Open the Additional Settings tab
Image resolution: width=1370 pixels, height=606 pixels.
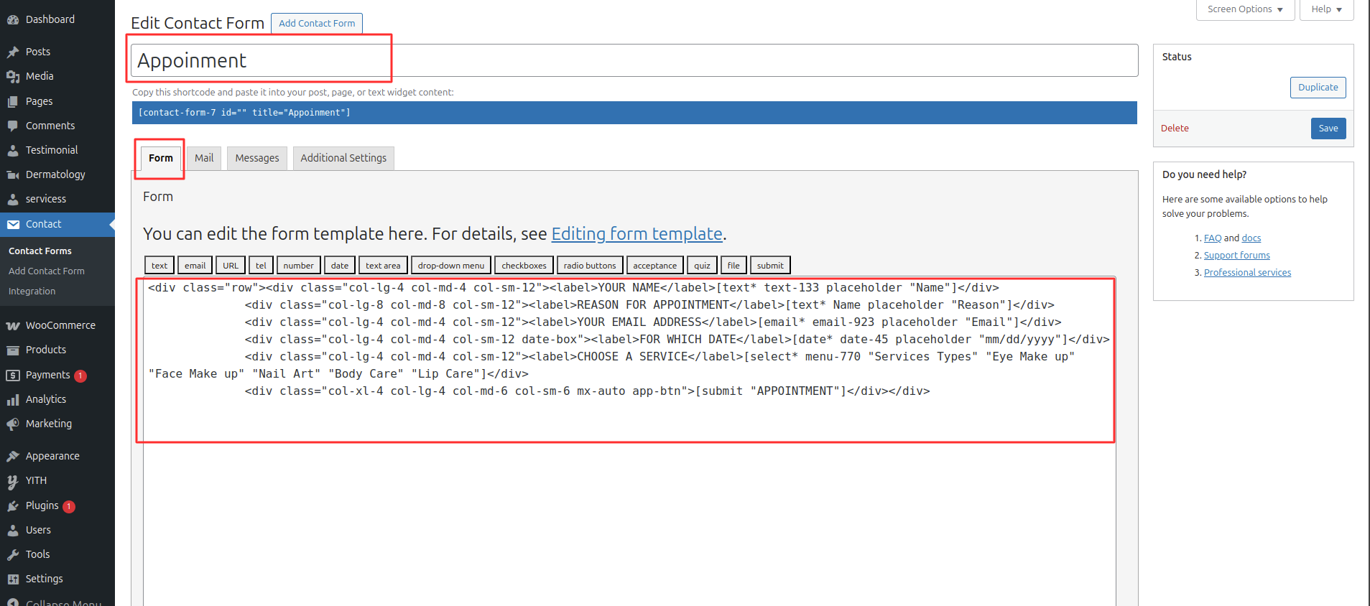343,158
